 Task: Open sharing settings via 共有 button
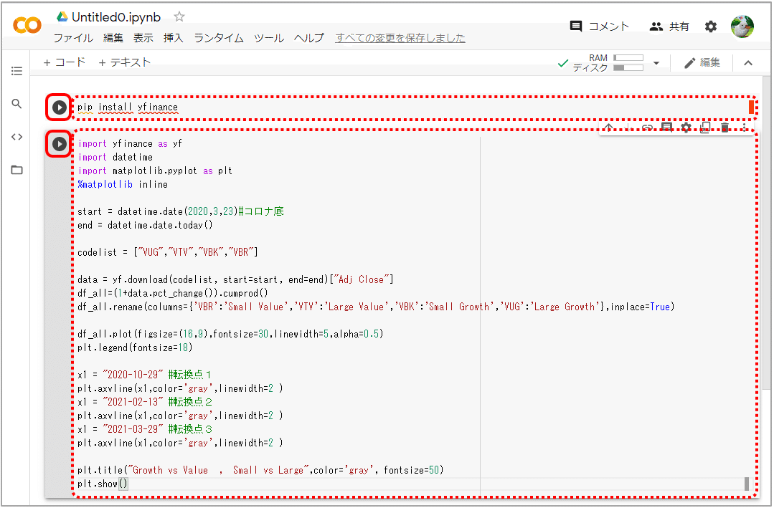(671, 26)
